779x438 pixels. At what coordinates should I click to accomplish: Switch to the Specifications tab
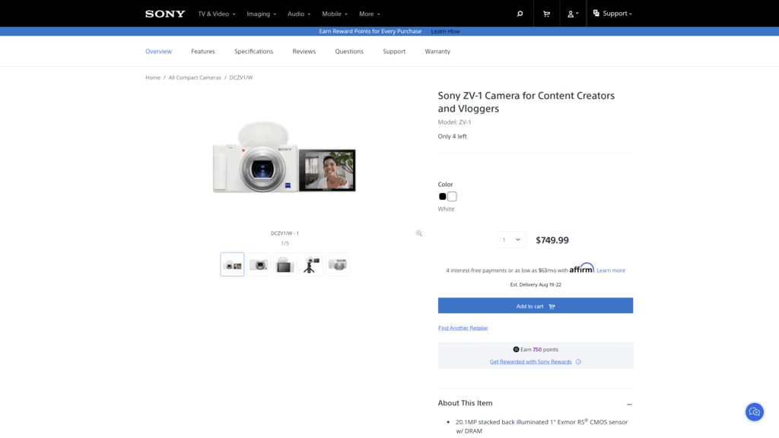(254, 51)
